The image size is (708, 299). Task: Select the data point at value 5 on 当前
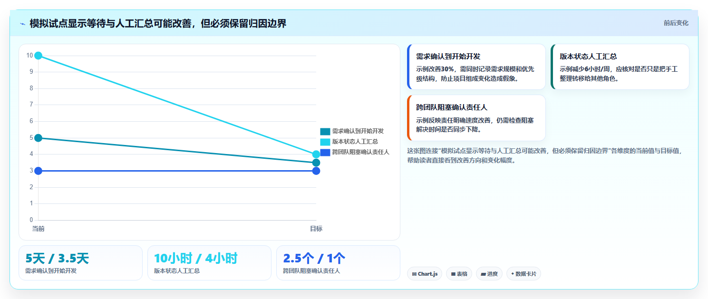[39, 138]
